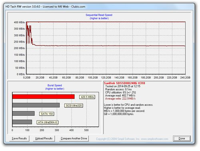Click the Average read 402.7 MB/s line
The height and width of the screenshot is (151, 200).
pos(120,96)
